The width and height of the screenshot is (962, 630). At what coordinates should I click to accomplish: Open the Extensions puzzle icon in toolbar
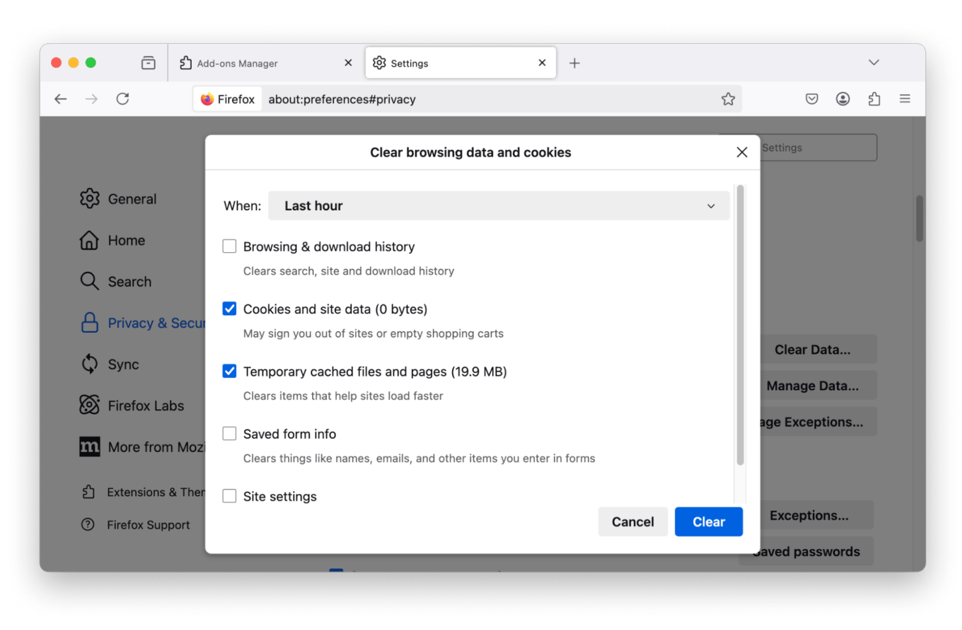874,99
